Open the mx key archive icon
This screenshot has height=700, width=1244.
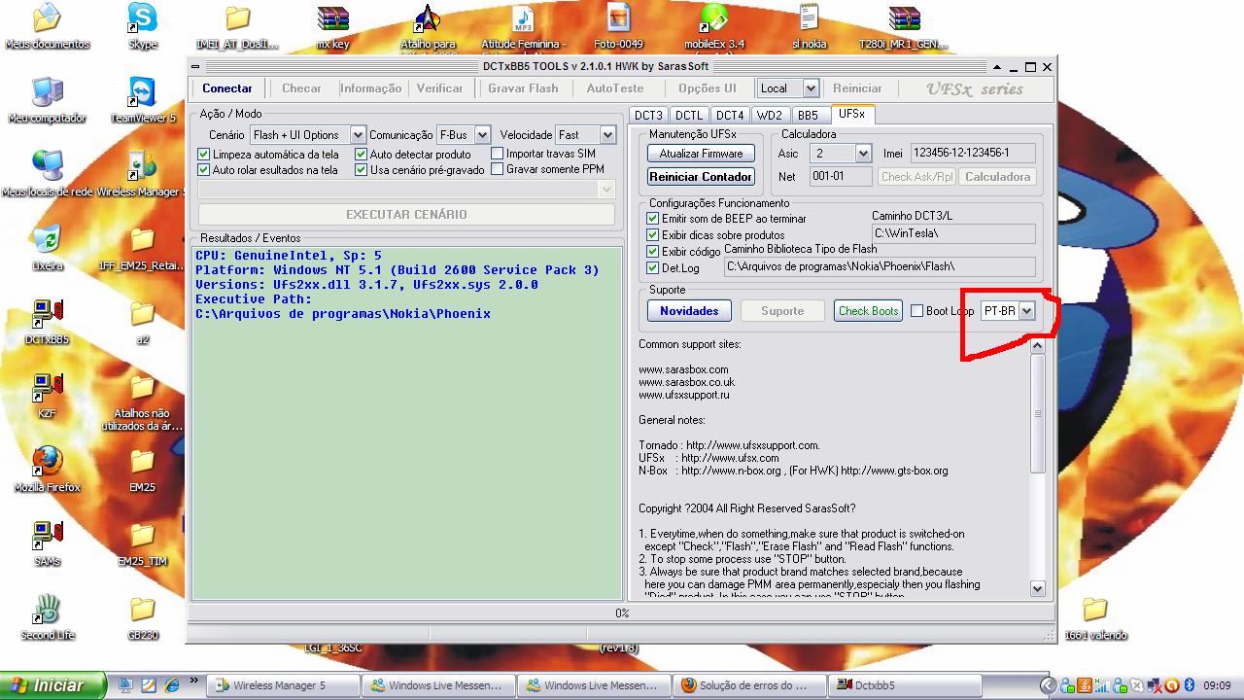tap(333, 25)
